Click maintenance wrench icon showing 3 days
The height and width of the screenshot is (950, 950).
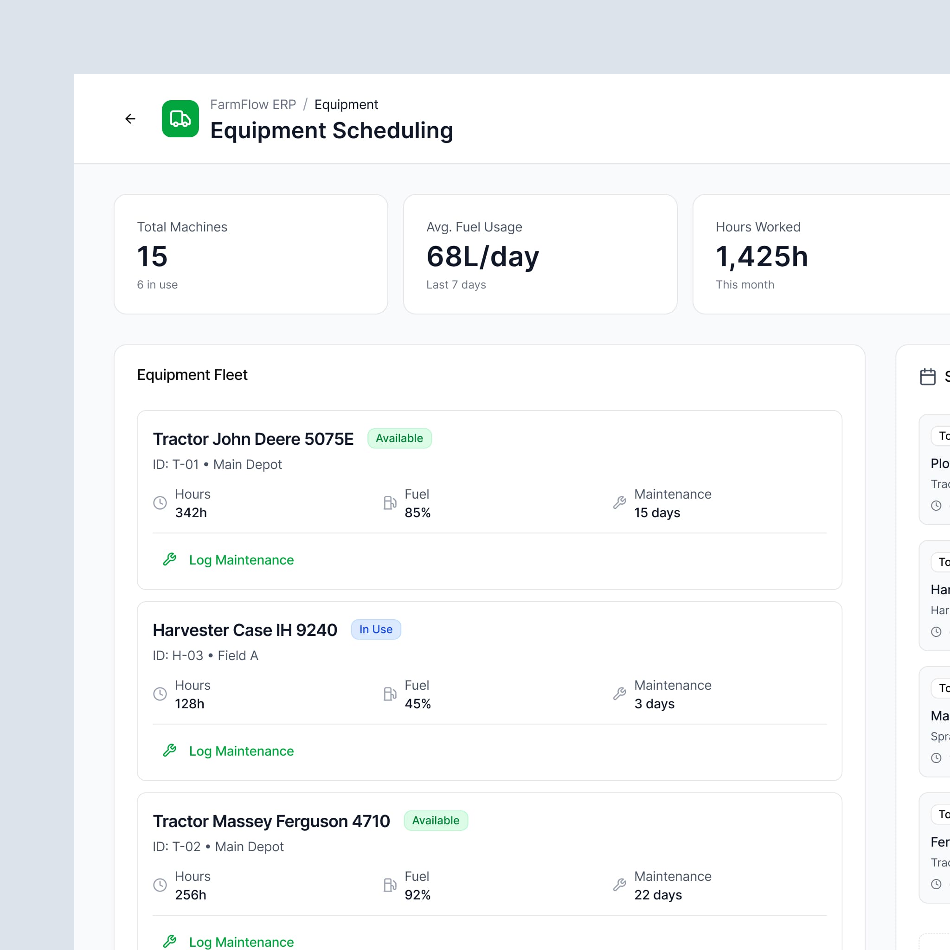[x=619, y=694]
